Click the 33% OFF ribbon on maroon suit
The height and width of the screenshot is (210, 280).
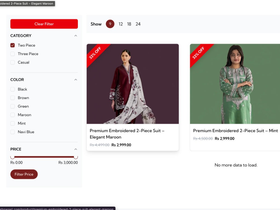tap(95, 53)
